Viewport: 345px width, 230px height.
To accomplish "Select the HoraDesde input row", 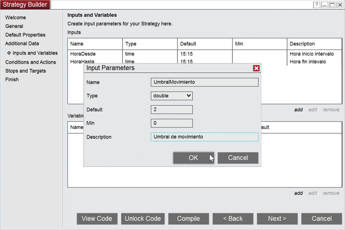I will pyautogui.click(x=205, y=54).
